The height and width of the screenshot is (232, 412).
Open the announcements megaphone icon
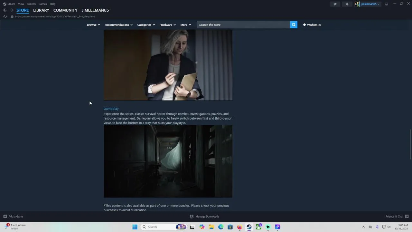pos(335,4)
